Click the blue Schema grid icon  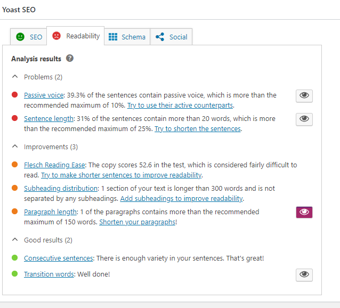[113, 37]
